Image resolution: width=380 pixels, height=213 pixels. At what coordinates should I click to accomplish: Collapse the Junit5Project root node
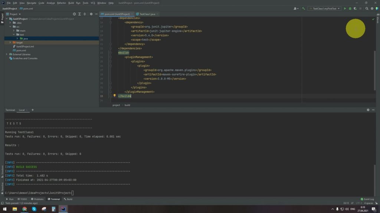[7, 19]
